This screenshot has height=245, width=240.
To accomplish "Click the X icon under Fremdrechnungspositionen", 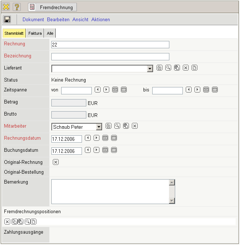I will (7, 221).
